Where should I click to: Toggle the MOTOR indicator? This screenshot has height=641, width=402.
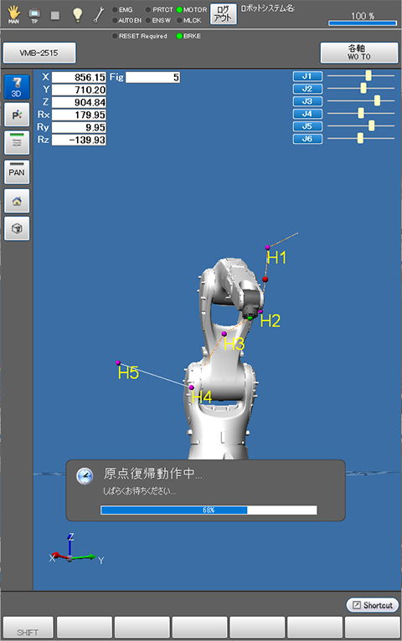192,9
